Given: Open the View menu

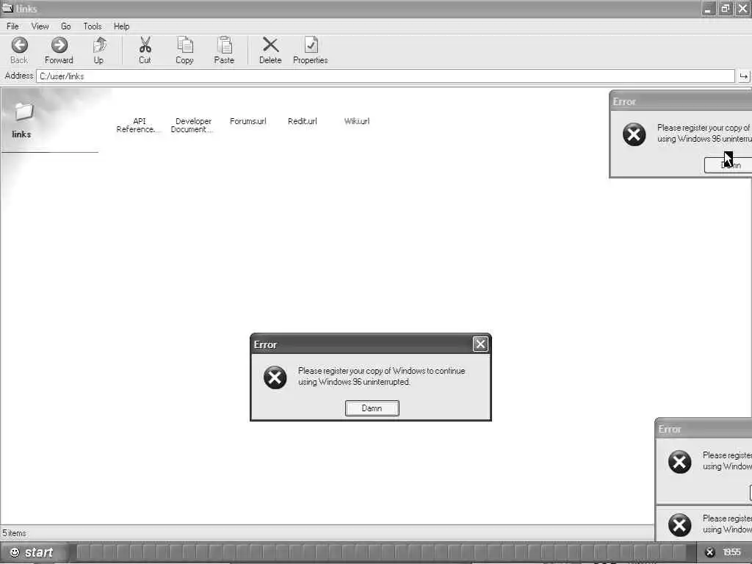Looking at the screenshot, I should (x=40, y=26).
